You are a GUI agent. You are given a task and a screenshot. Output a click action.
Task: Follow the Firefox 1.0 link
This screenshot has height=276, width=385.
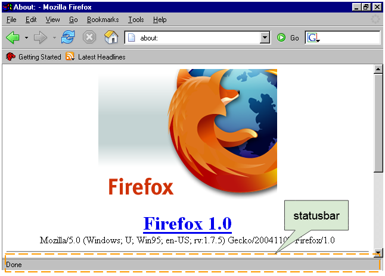click(x=187, y=224)
